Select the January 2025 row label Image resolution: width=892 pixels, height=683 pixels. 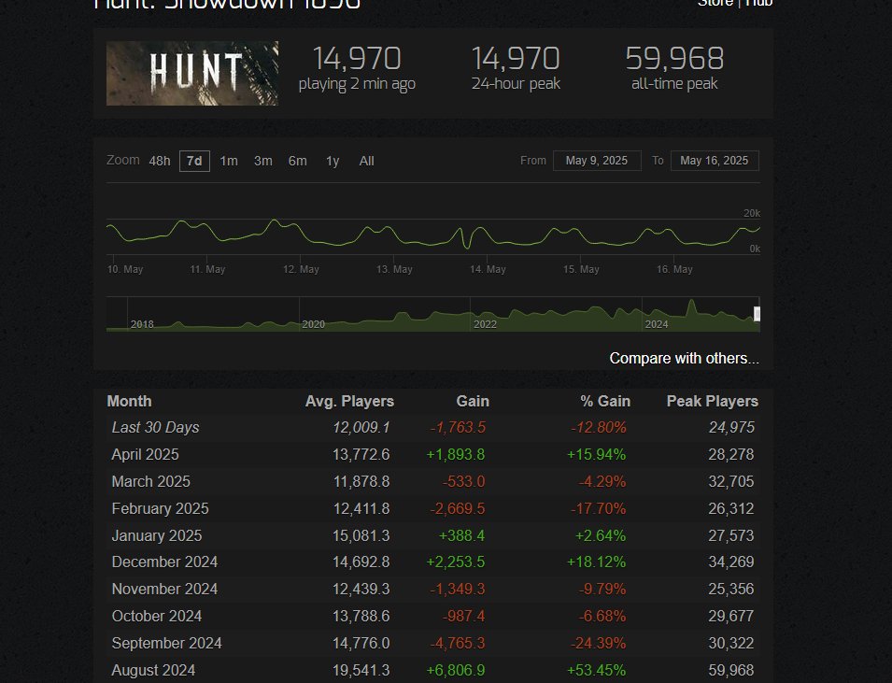point(156,535)
